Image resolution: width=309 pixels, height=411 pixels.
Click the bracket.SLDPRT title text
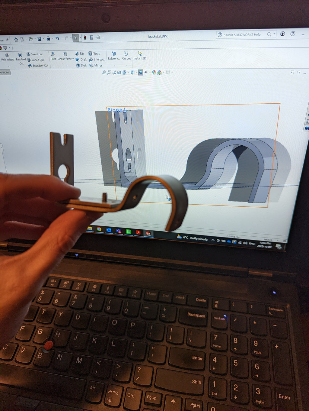pos(158,36)
